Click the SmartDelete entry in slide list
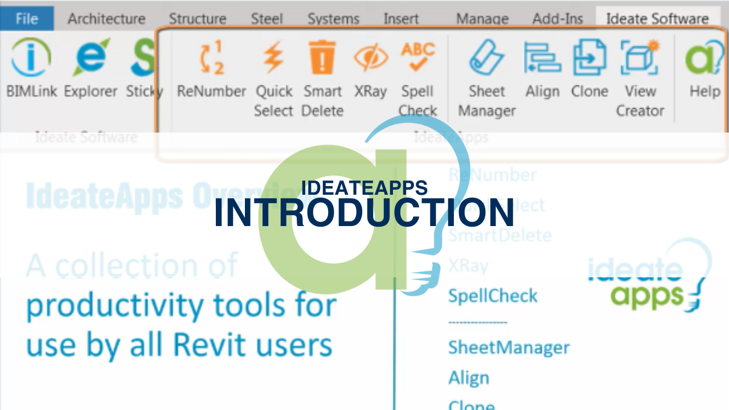The height and width of the screenshot is (410, 729). 499,235
